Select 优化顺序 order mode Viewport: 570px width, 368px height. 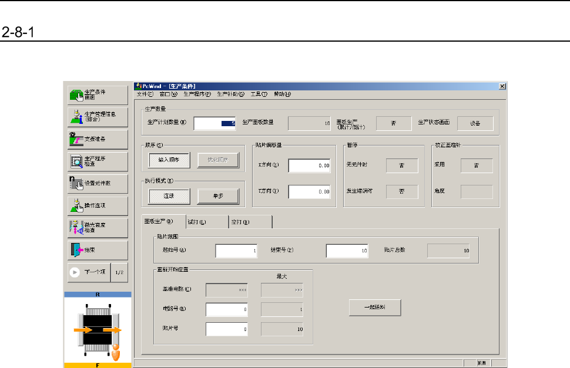pyautogui.click(x=218, y=160)
